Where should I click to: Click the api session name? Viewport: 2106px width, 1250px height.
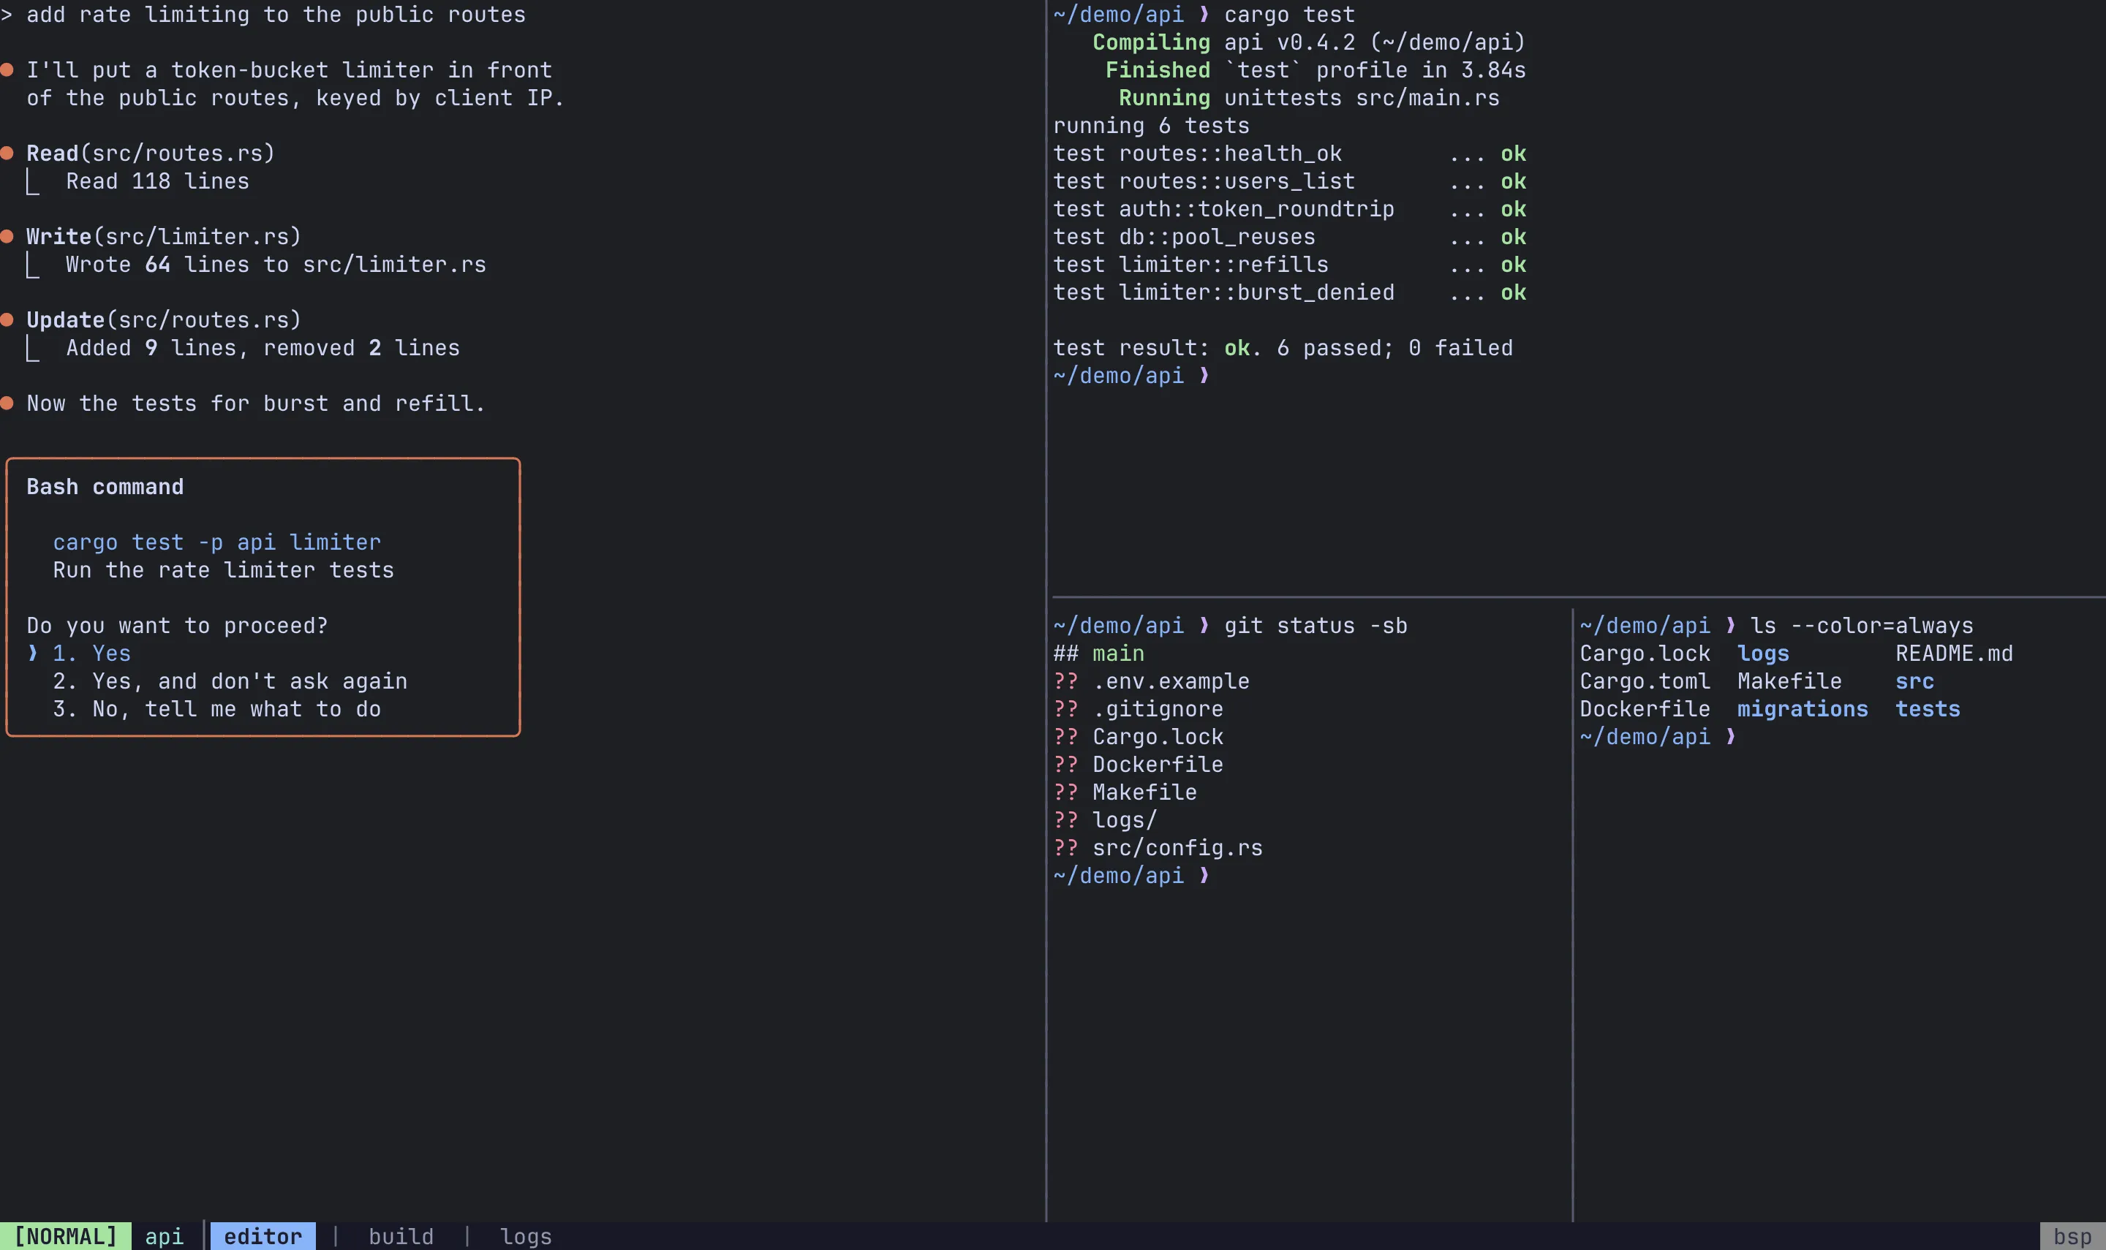(165, 1237)
